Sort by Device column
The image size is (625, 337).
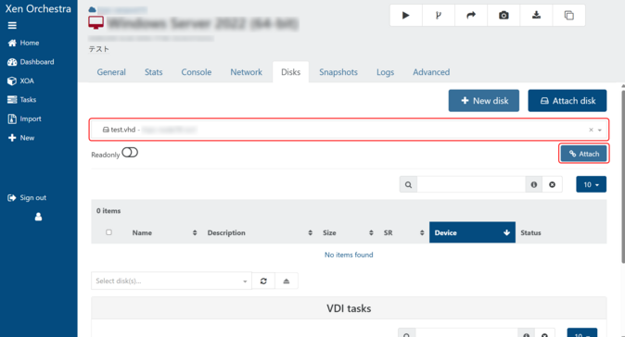pyautogui.click(x=472, y=232)
